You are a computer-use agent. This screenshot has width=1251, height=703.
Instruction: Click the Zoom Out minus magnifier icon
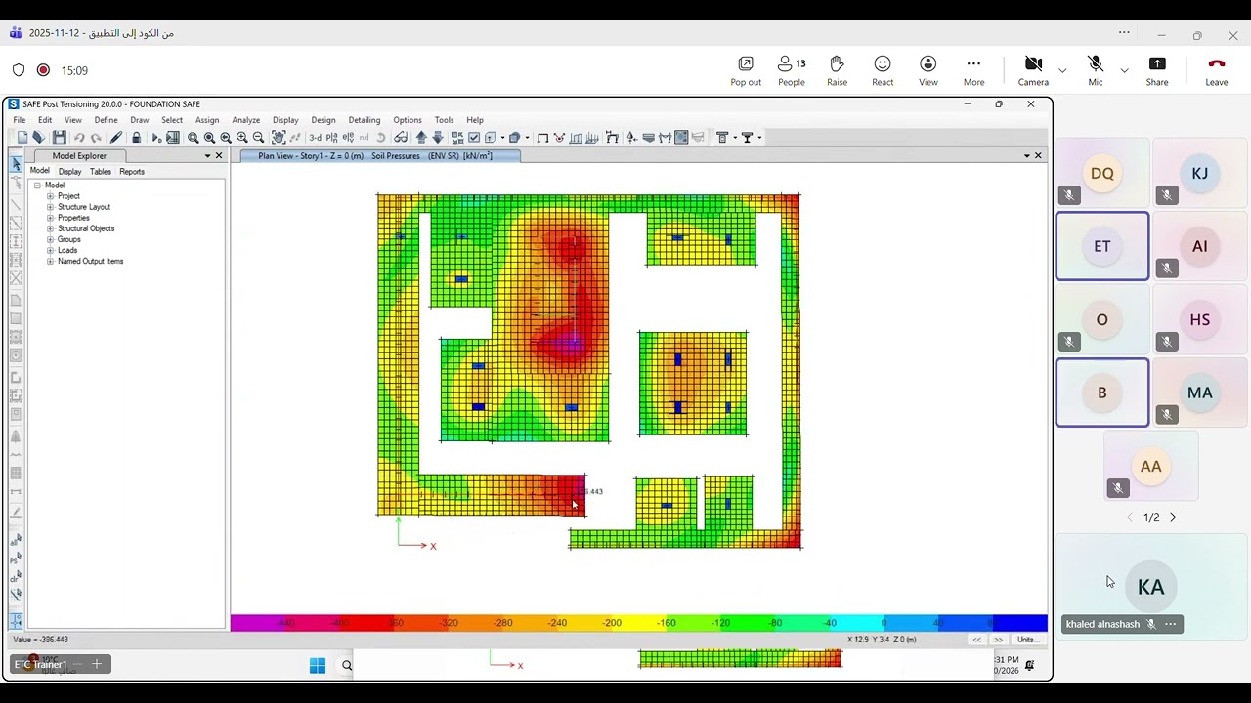click(258, 138)
